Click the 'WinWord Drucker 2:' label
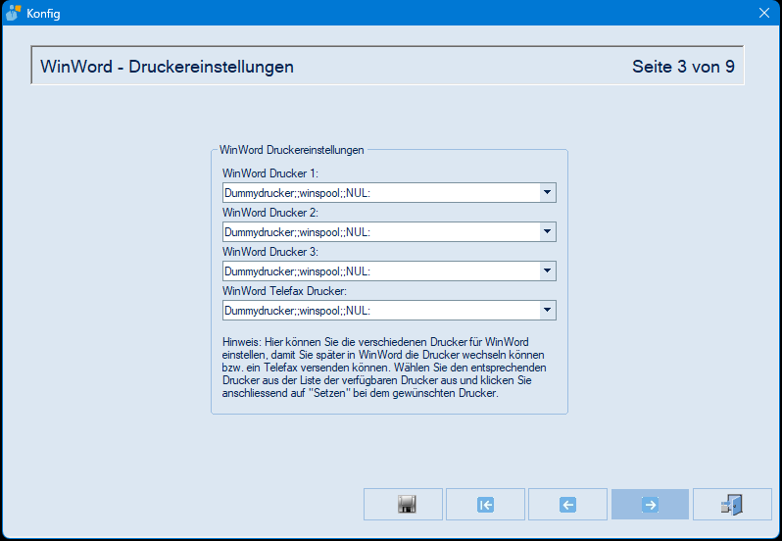782x541 pixels. 270,213
